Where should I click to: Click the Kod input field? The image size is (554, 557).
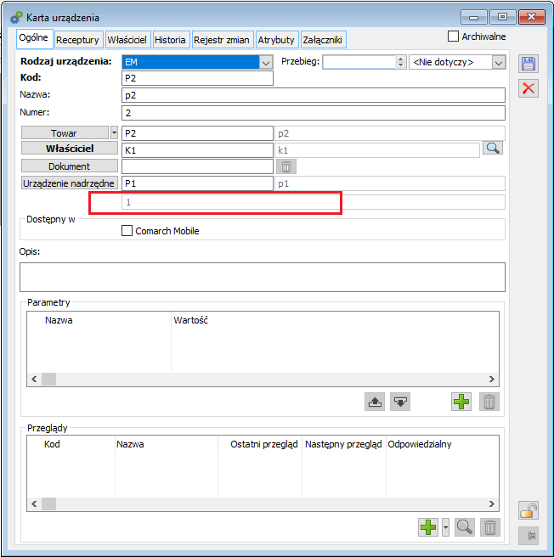[197, 78]
